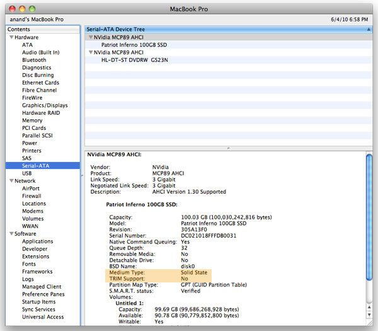
Task: Select Parallel SCSI entry
Action: [x=37, y=136]
